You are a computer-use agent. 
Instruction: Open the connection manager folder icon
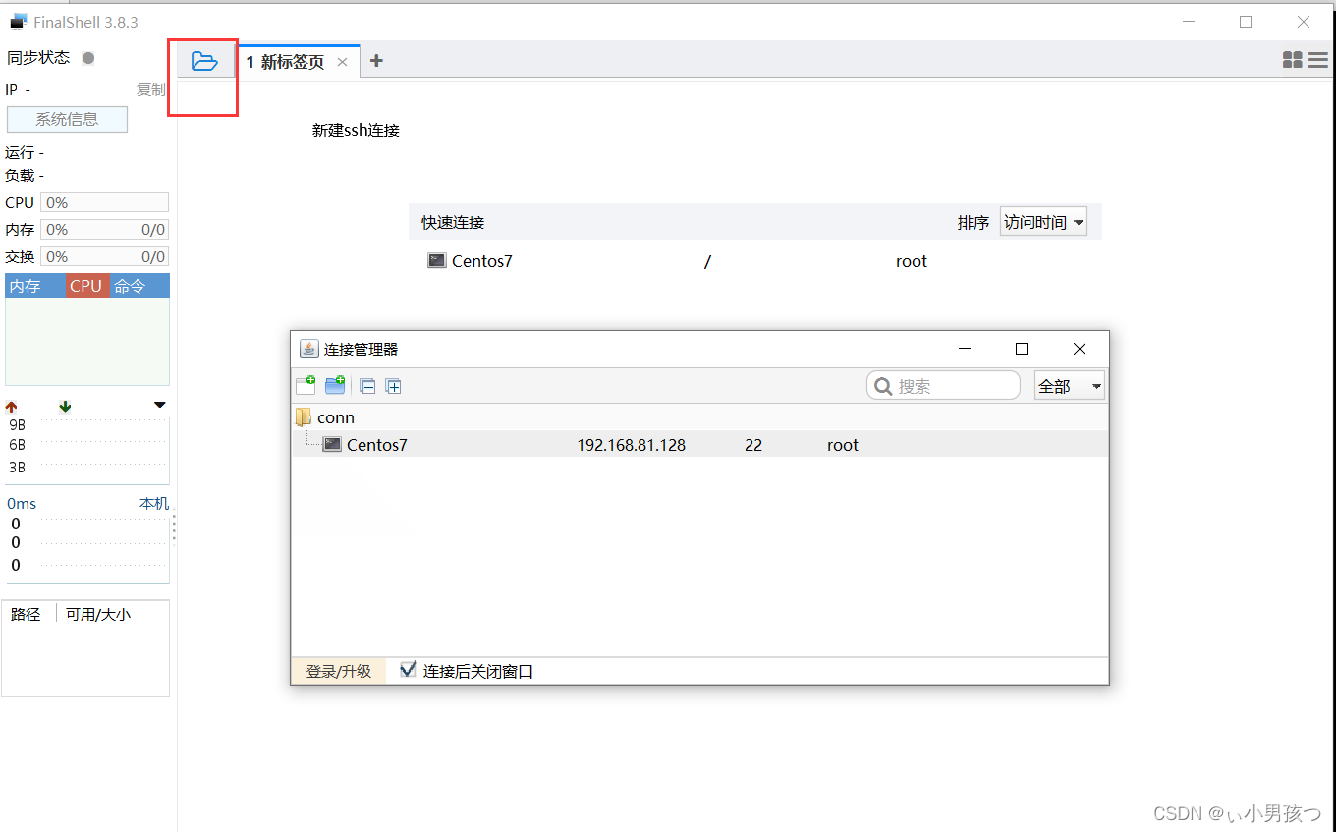click(204, 61)
